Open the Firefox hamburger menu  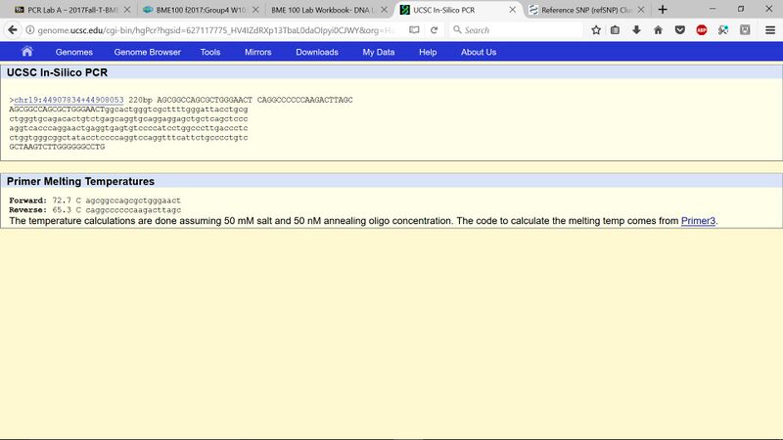(767, 30)
